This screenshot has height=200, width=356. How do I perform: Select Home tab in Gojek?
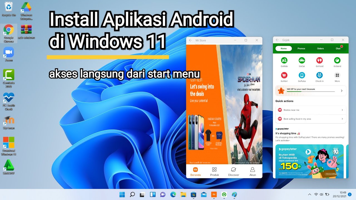point(284,48)
